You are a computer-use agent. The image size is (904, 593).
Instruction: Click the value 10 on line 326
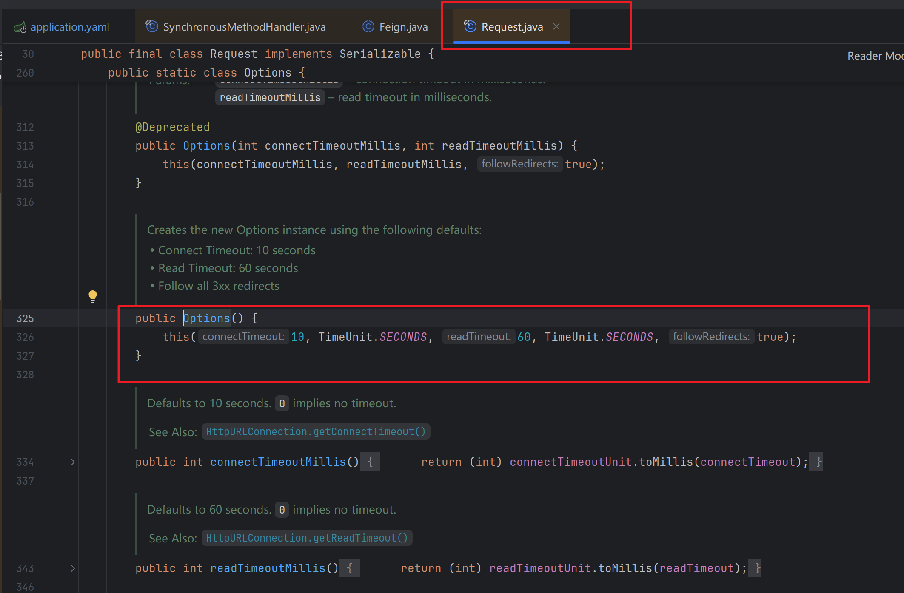coord(297,337)
